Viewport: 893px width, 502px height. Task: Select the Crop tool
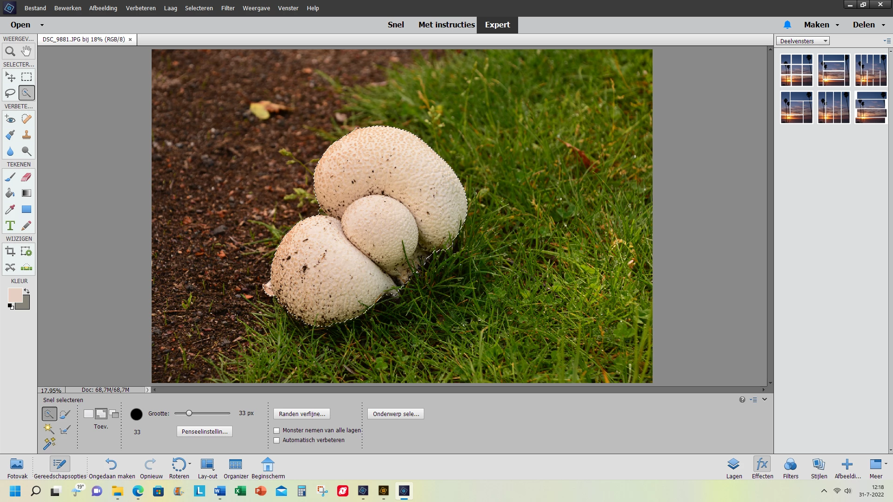pyautogui.click(x=10, y=251)
